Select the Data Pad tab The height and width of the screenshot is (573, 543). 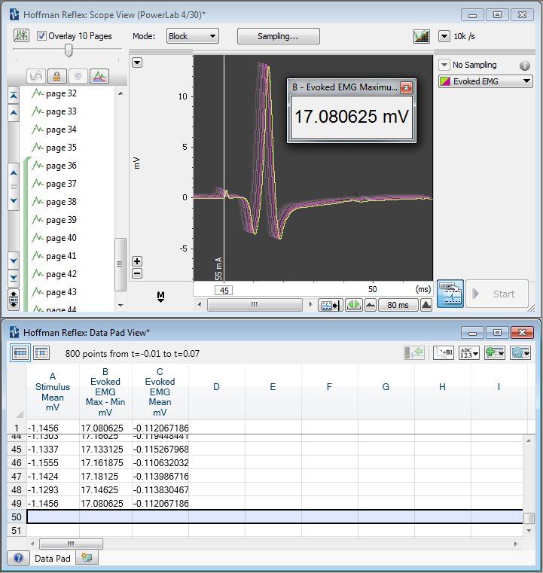[52, 558]
